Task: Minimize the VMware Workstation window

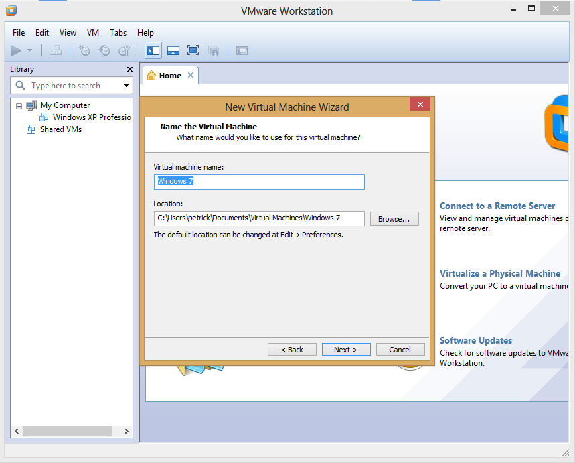Action: [513, 9]
